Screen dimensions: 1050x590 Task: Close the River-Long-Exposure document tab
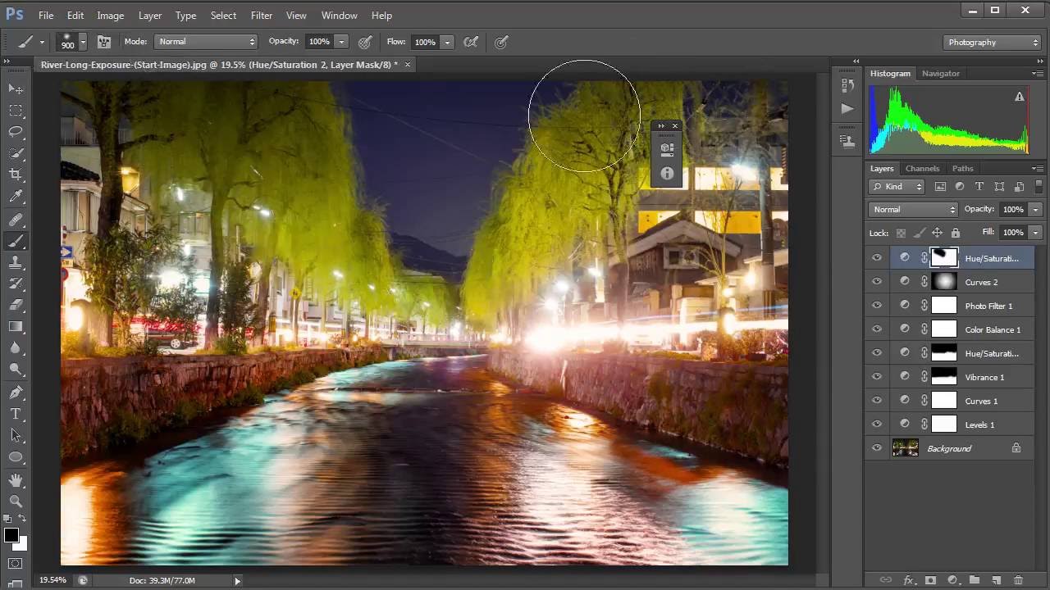point(407,64)
